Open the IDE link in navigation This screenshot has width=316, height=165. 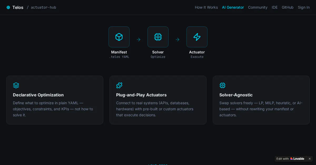click(x=275, y=7)
